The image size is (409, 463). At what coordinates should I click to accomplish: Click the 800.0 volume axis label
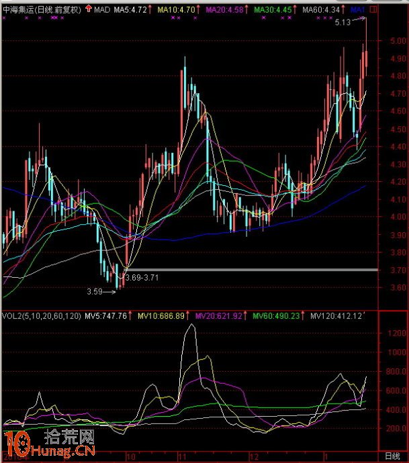[x=396, y=372]
